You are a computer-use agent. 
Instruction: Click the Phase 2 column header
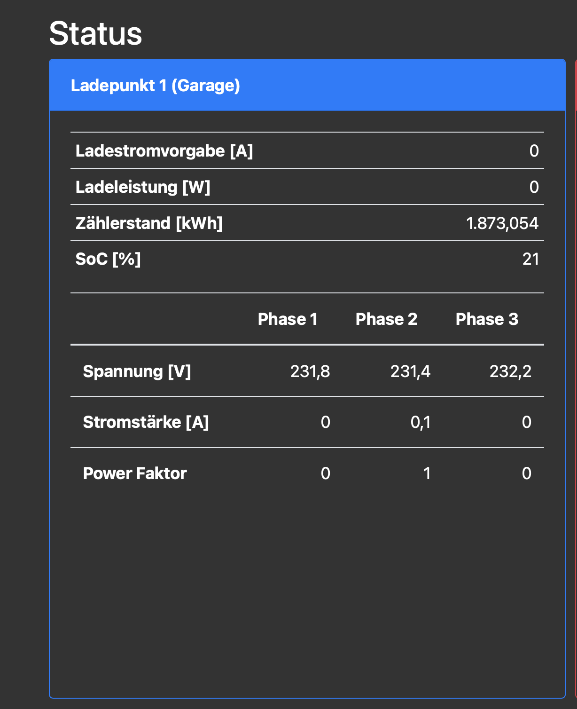(x=386, y=319)
